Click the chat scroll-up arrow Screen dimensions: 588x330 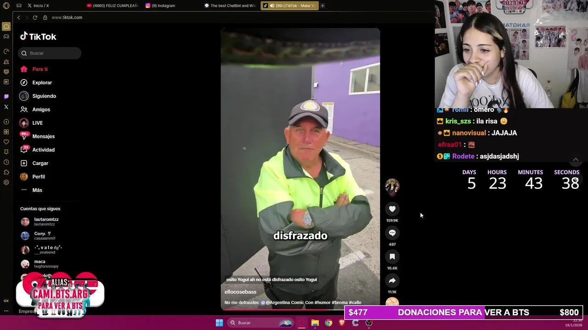pos(576,160)
